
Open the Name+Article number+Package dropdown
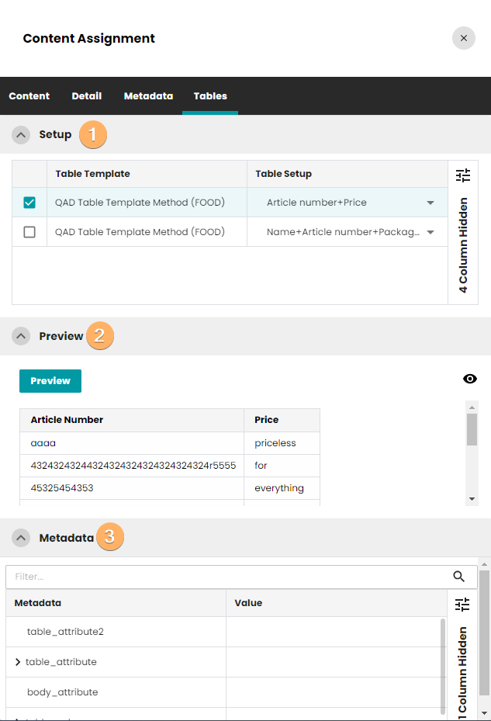pos(430,232)
